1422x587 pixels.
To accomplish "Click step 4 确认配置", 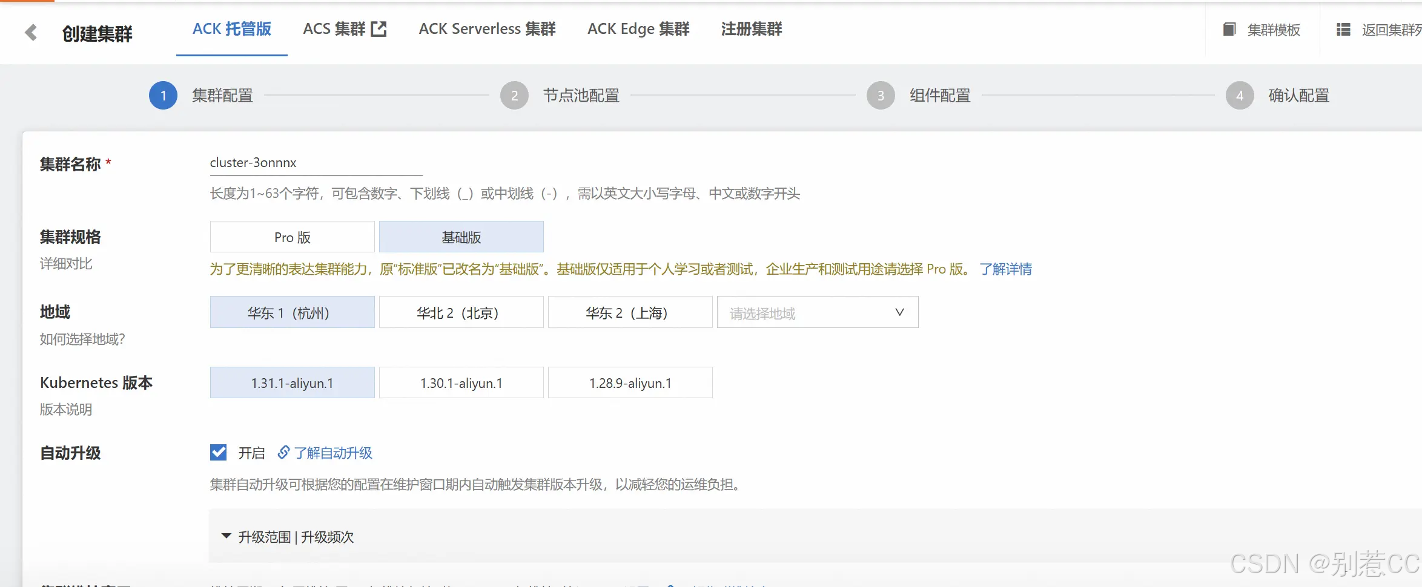I will [x=1278, y=96].
